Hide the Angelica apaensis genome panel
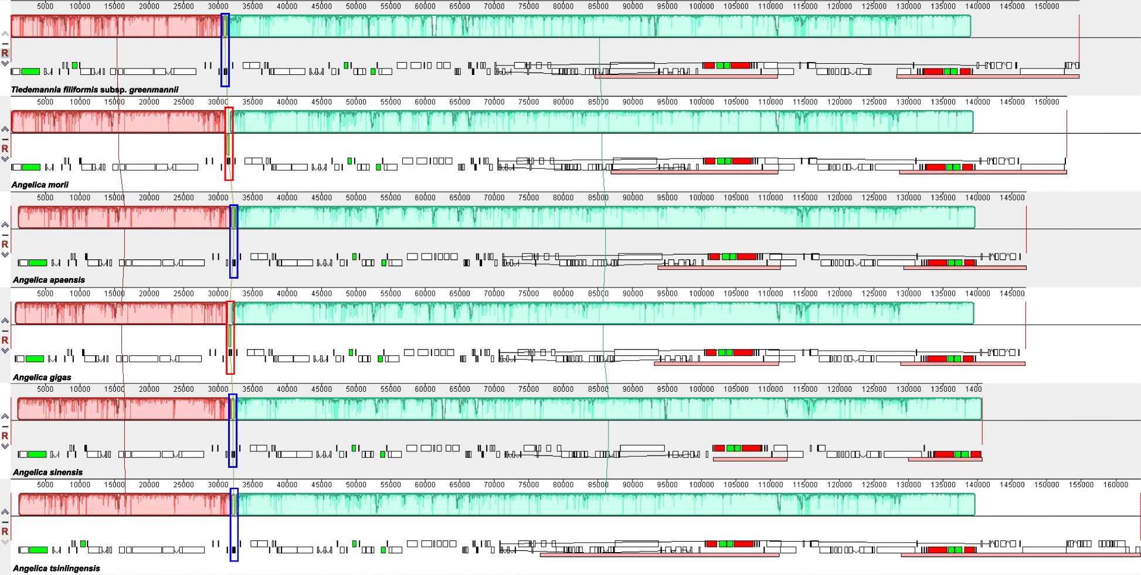This screenshot has height=575, width=1141. (x=5, y=235)
